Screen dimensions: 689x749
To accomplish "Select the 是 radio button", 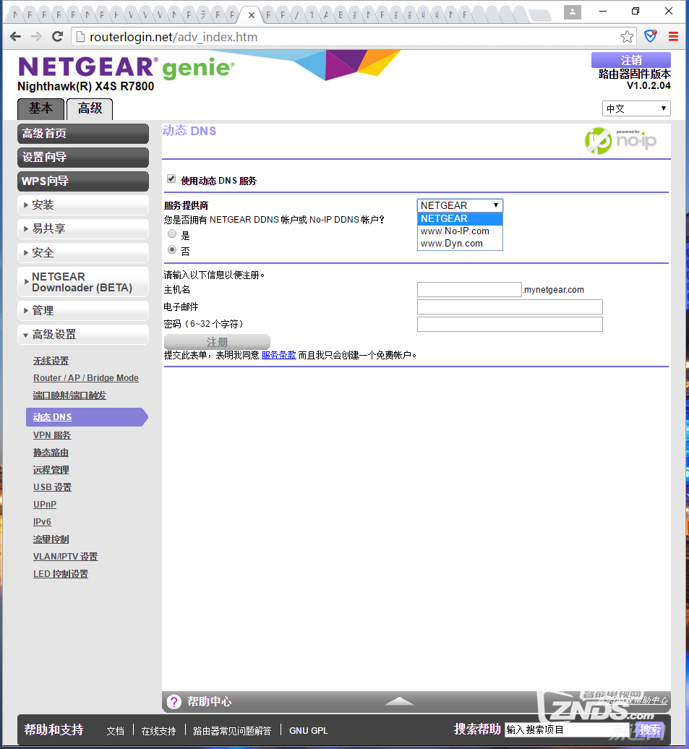I will (172, 234).
